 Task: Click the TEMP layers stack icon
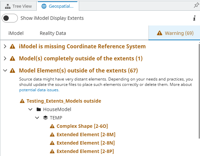[x=45, y=118]
